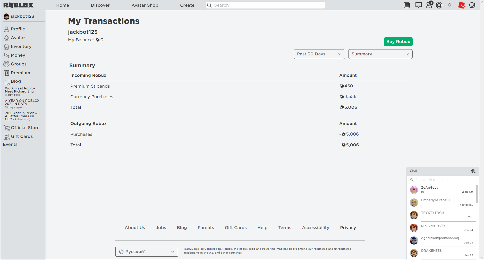Click Premium Stipends row label
The image size is (484, 260).
tap(90, 86)
